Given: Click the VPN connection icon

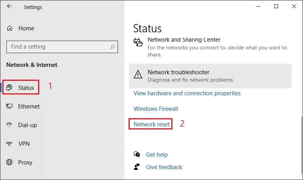Looking at the screenshot, I should [9, 144].
